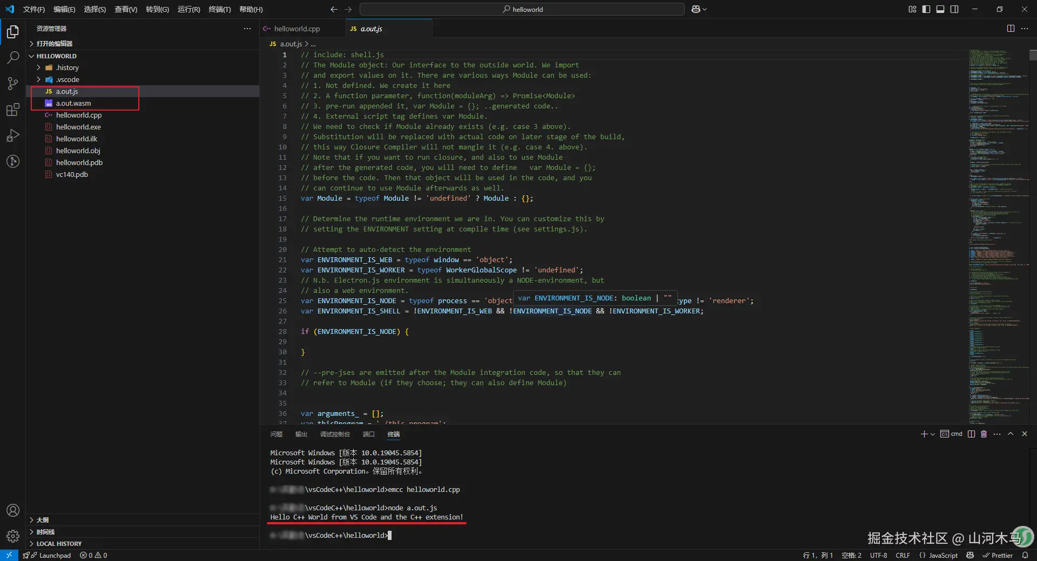The image size is (1037, 561).
Task: Open Run and Debug view
Action: (x=13, y=135)
